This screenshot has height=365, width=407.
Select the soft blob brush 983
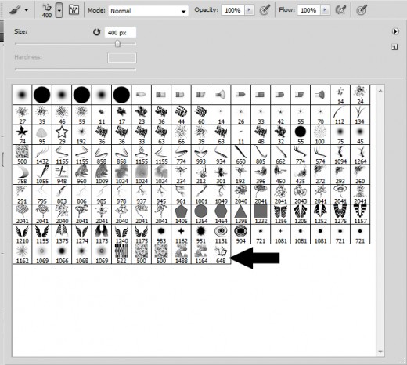(161, 234)
